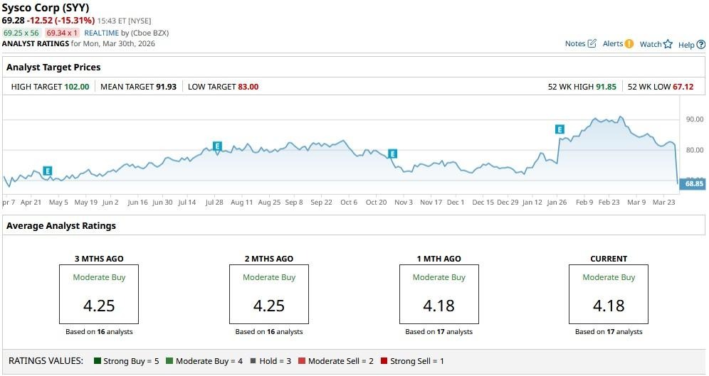Click the Moderate Buy green legend swatch
This screenshot has height=376, width=709.
[169, 361]
